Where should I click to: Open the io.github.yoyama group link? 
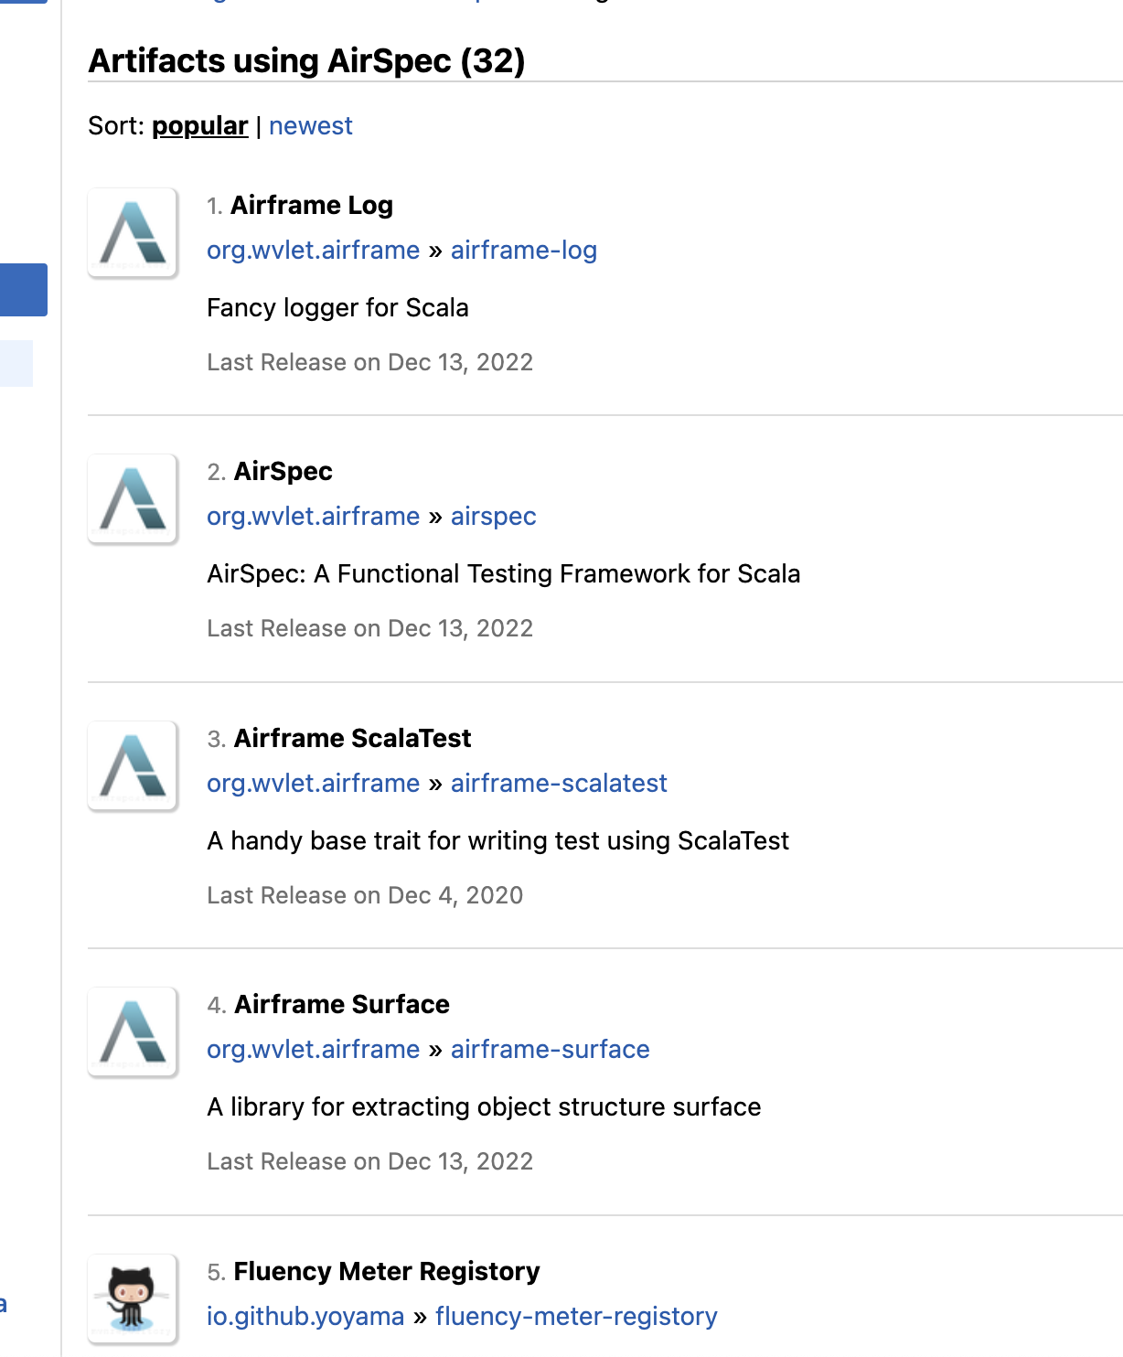pyautogui.click(x=305, y=1316)
